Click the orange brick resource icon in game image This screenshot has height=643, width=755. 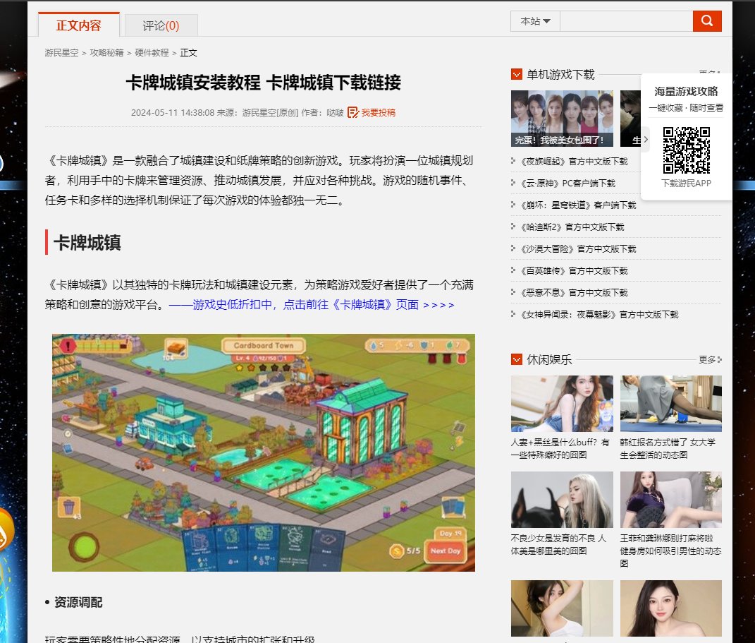(x=176, y=348)
